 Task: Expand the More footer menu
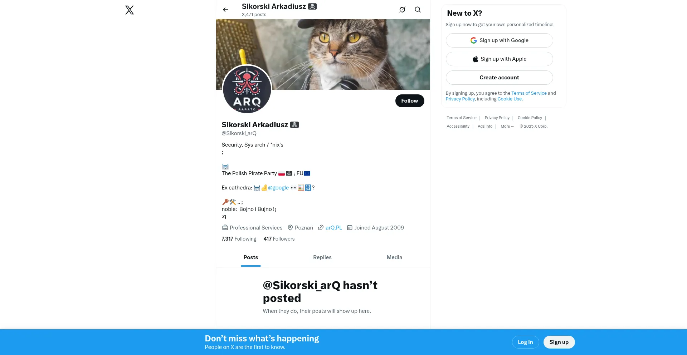pos(507,126)
